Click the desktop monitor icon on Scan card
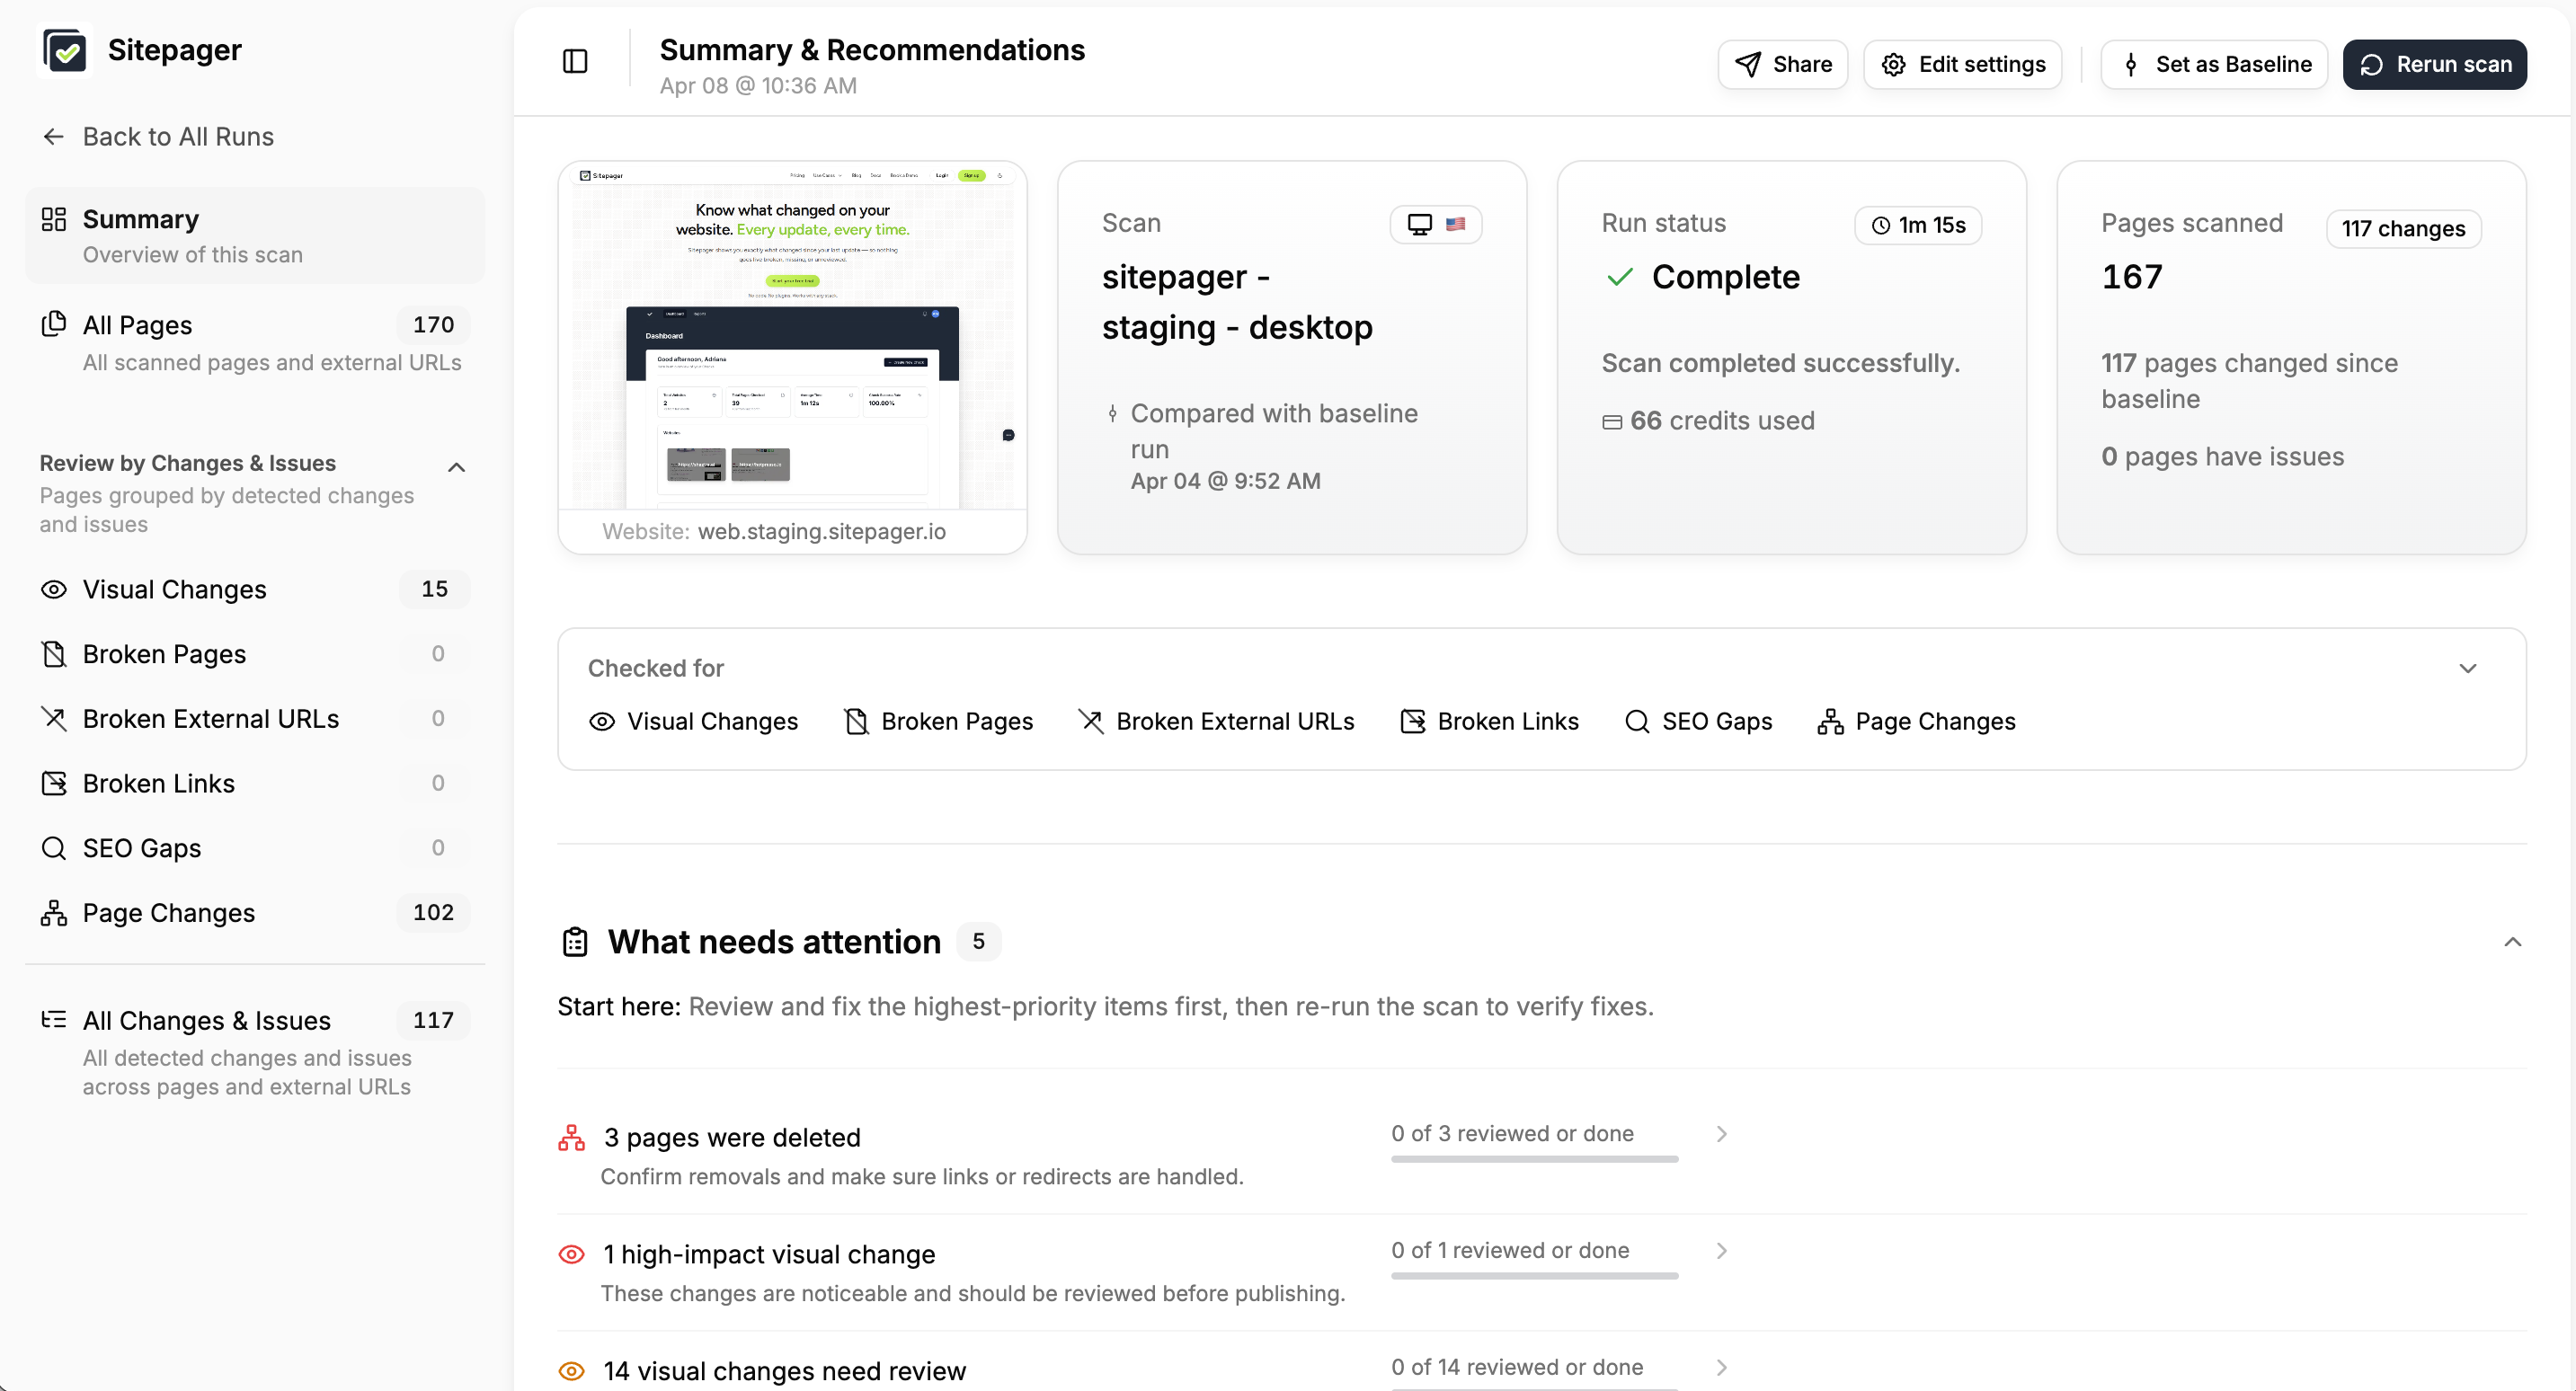 click(x=1419, y=224)
